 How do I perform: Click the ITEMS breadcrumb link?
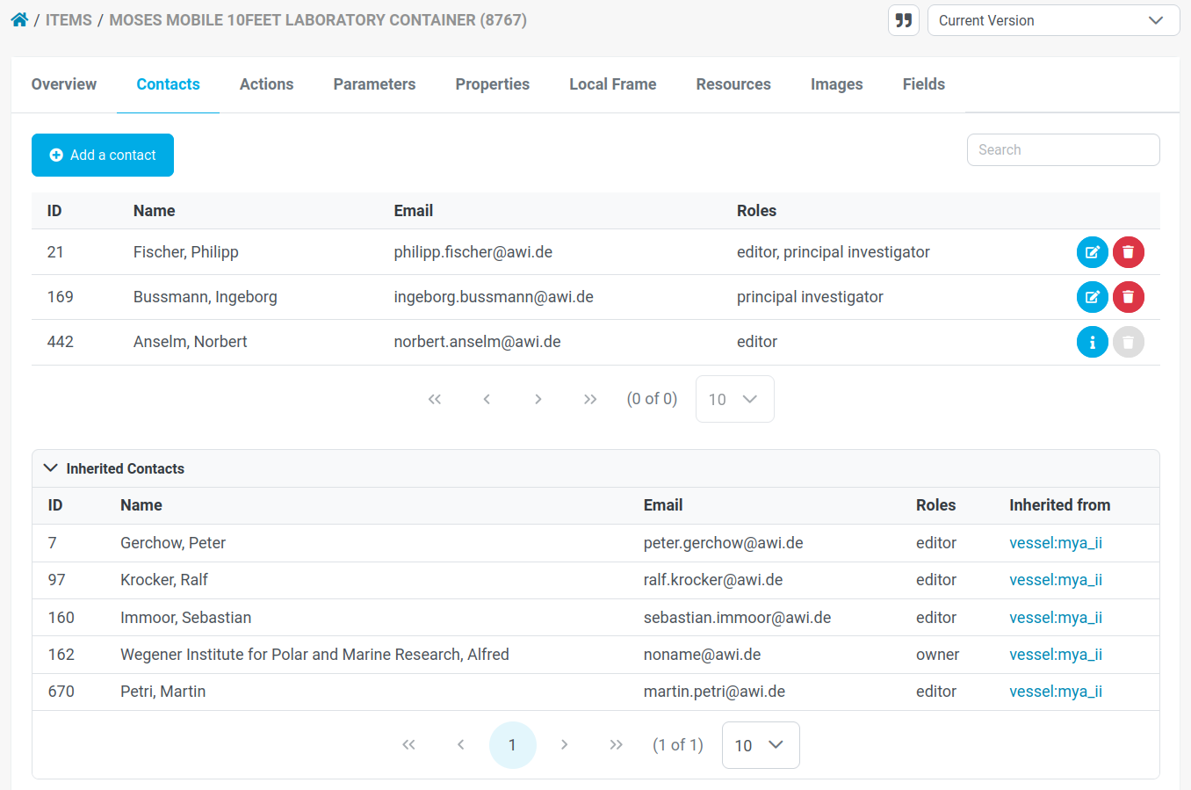click(x=69, y=20)
